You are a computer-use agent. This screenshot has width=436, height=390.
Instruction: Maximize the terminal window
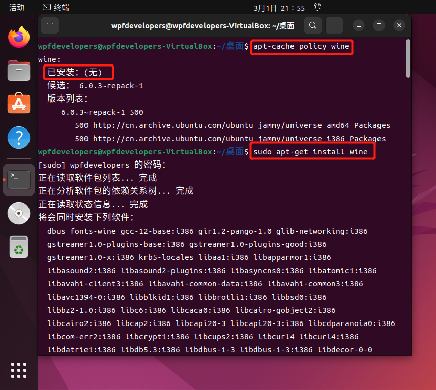click(379, 25)
